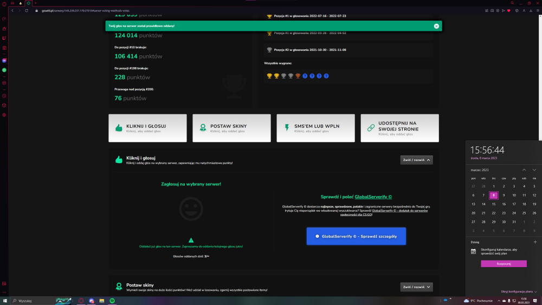Open browser Settings gear in the sidebar
Image resolution: width=542 pixels, height=305 pixels.
tap(4, 115)
